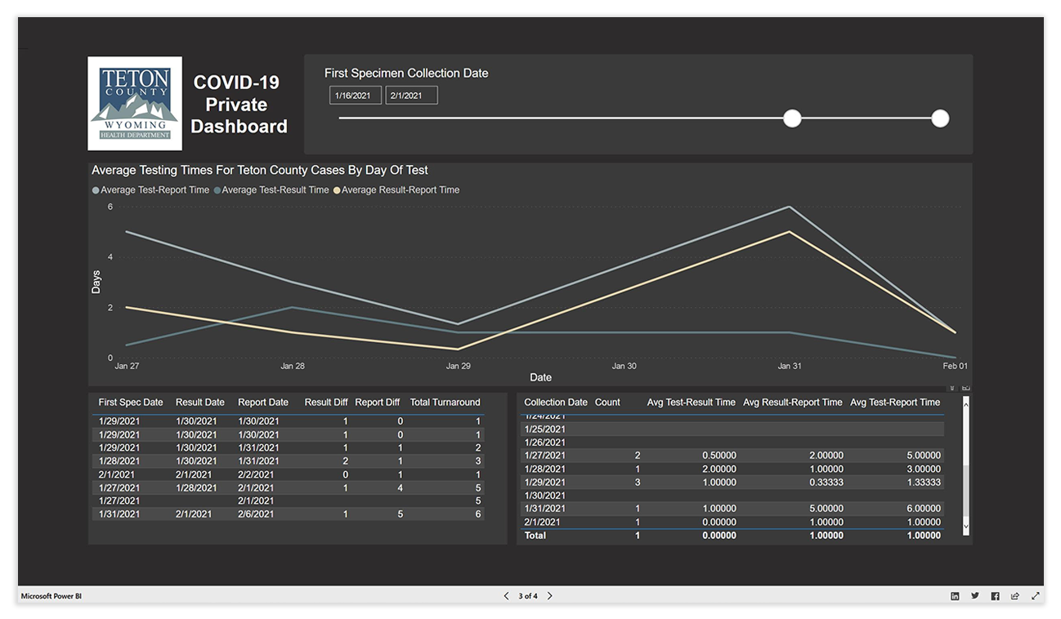The image size is (1061, 619).
Task: Click the 1/26/2021 Collection Date row
Action: coord(733,442)
